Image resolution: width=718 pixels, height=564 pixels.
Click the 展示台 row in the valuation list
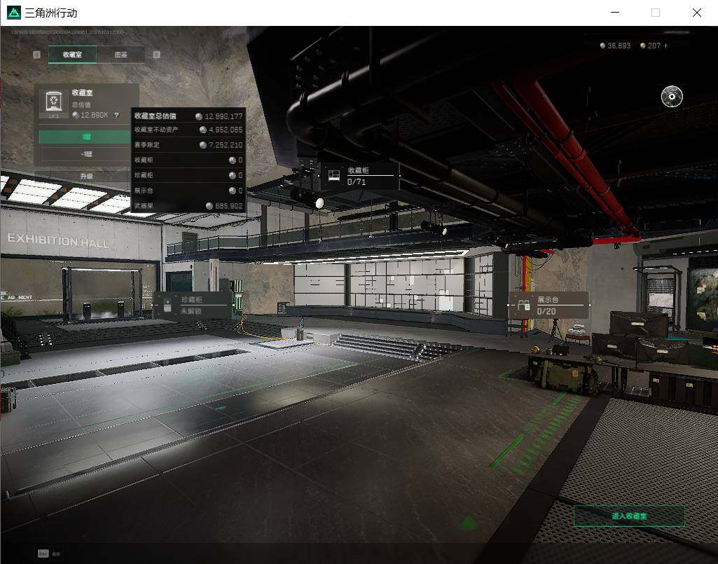pyautogui.click(x=188, y=190)
